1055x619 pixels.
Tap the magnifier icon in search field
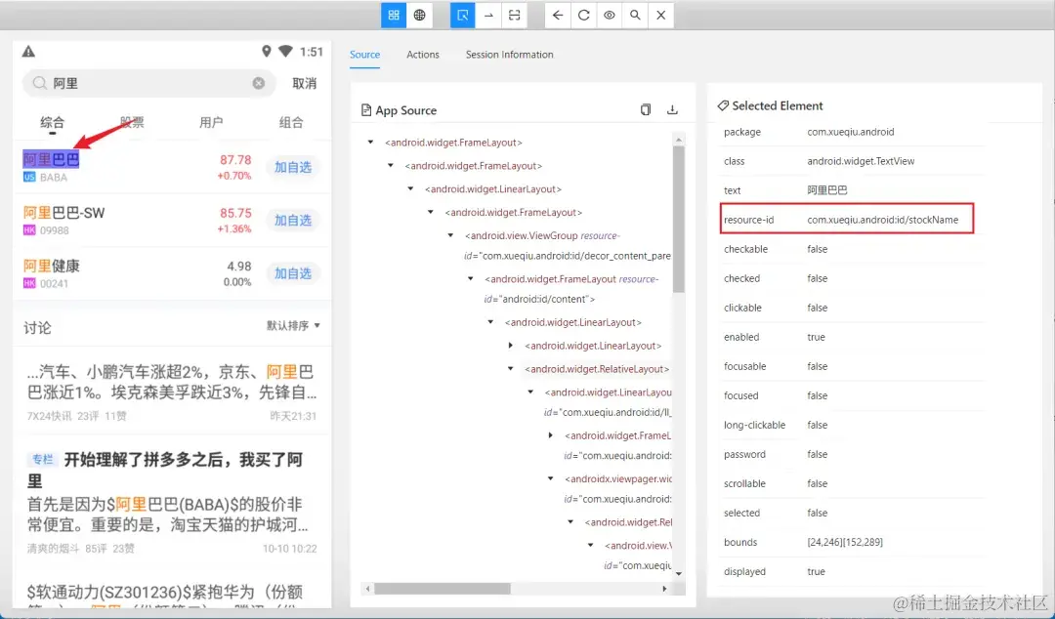click(40, 83)
